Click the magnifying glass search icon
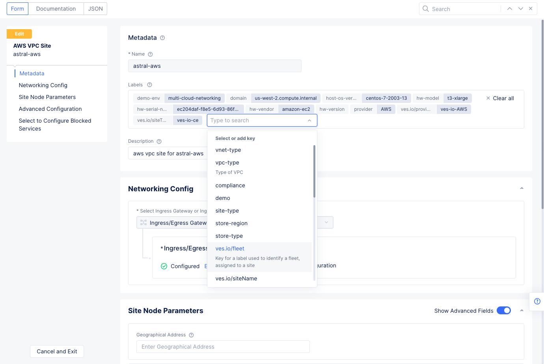Image resolution: width=544 pixels, height=364 pixels. pos(426,8)
